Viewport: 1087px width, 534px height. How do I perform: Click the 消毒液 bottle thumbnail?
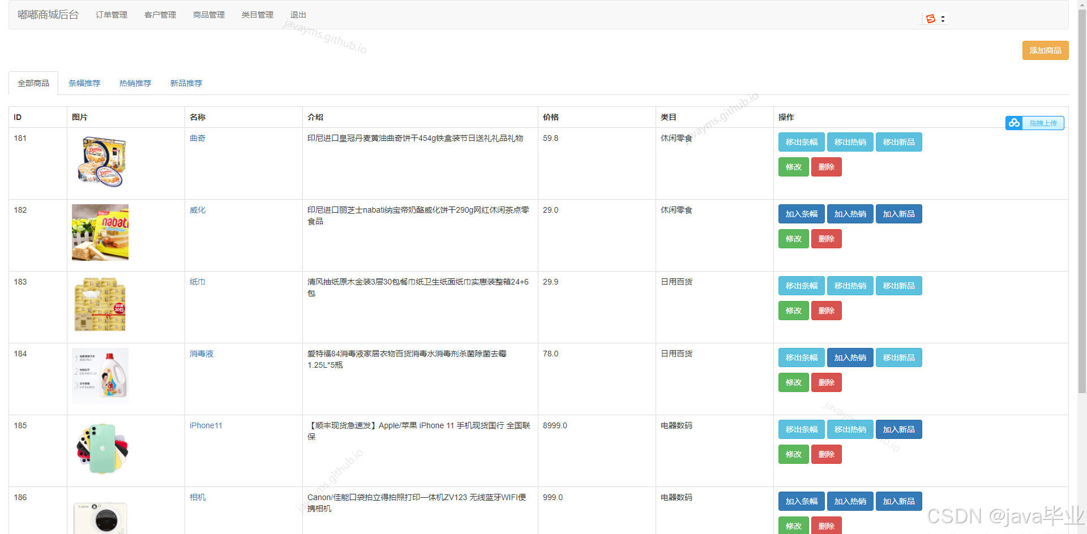[x=100, y=376]
